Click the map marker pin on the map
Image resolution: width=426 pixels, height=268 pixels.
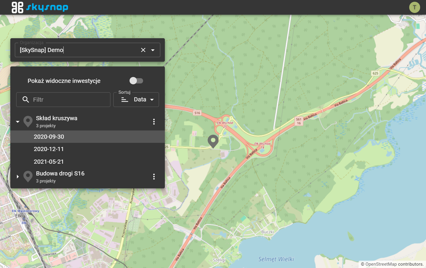click(x=213, y=141)
